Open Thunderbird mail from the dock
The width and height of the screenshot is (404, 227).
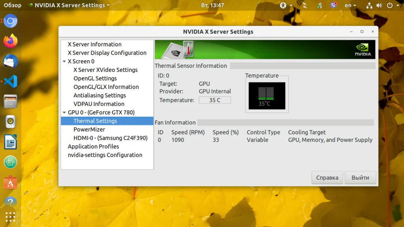point(11,61)
